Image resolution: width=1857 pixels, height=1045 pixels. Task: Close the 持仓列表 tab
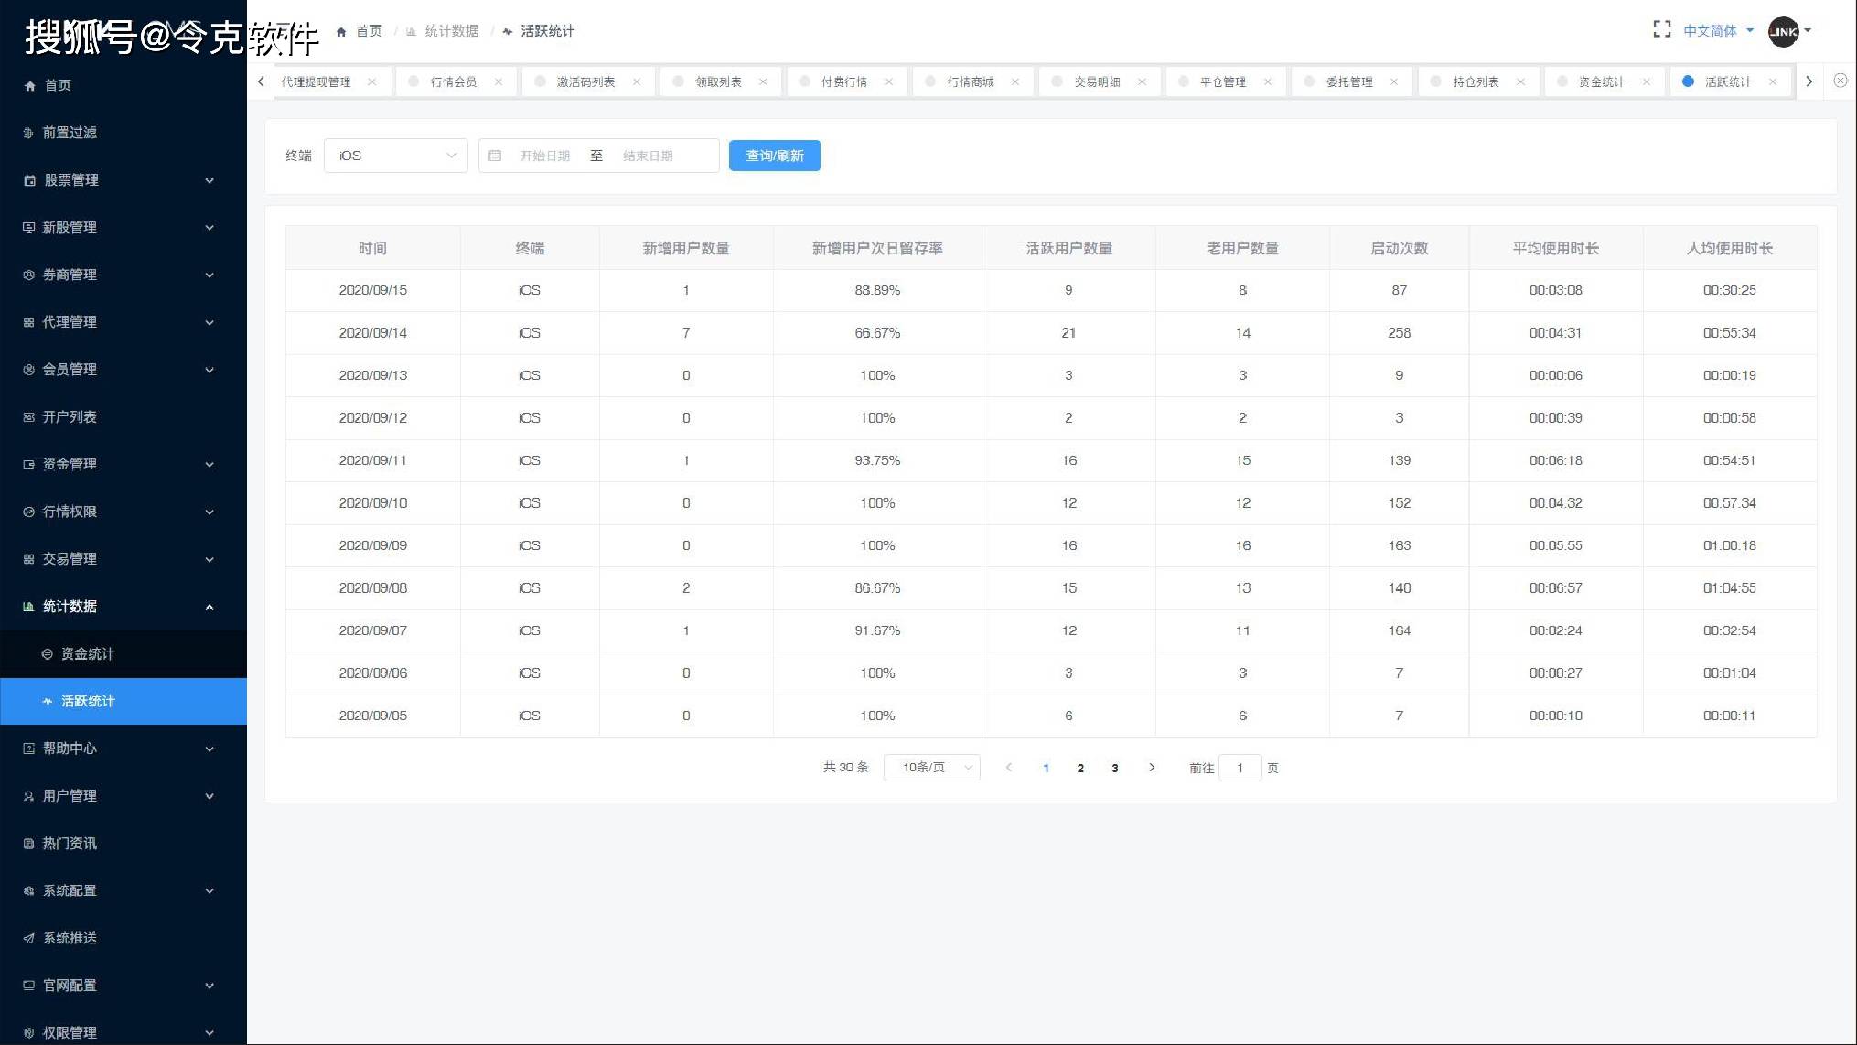1520,81
